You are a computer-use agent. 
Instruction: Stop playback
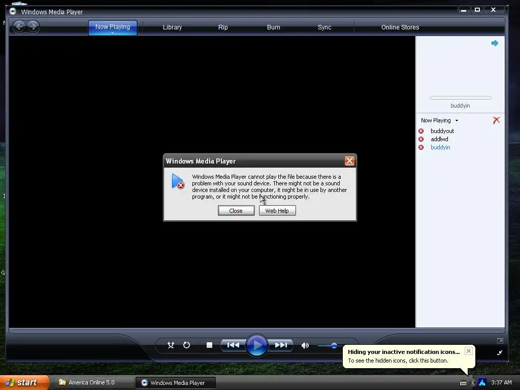(x=209, y=345)
